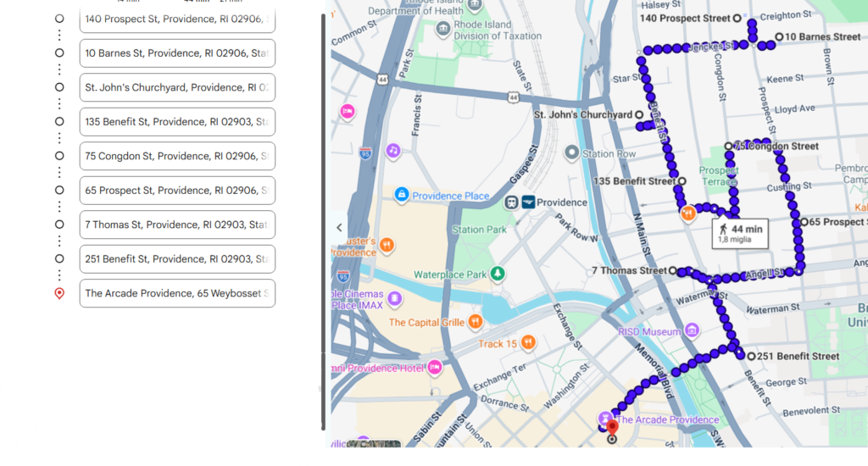Click The Capital Grille label
The width and height of the screenshot is (868, 466).
(x=426, y=322)
